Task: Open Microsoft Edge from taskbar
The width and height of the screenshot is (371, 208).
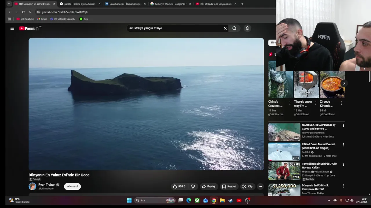Action: pos(189,200)
